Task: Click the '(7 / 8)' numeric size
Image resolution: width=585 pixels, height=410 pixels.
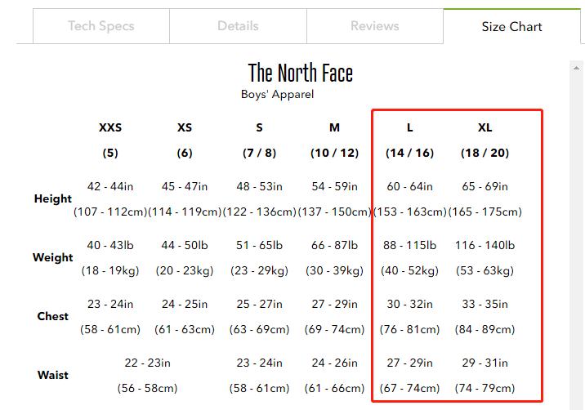Action: (259, 153)
